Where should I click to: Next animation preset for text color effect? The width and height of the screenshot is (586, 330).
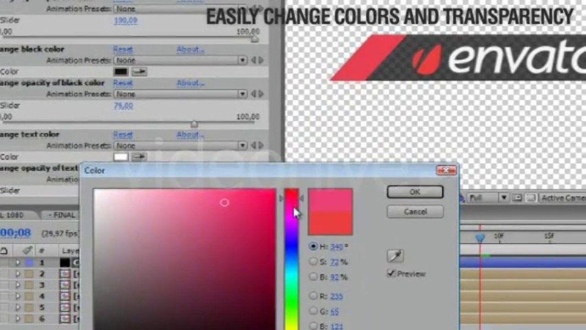click(261, 146)
